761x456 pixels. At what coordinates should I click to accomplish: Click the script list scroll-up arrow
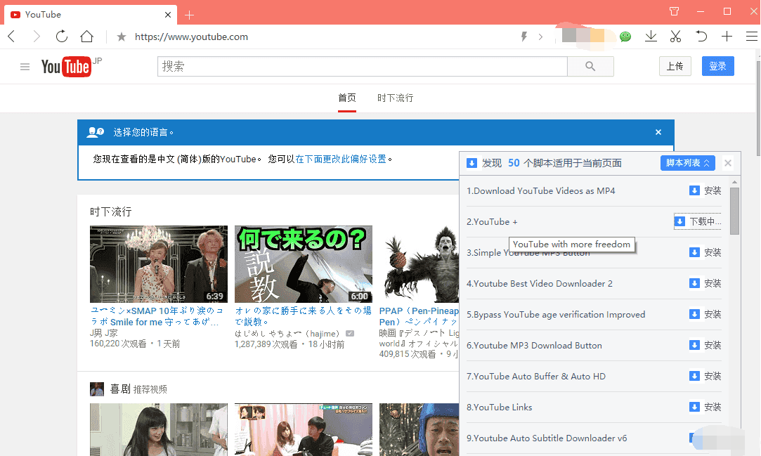point(734,183)
